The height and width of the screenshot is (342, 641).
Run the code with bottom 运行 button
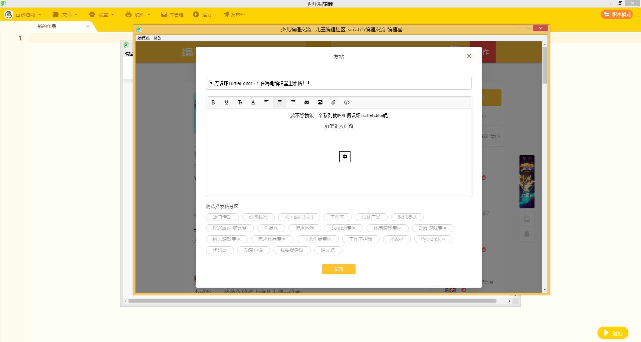click(613, 333)
